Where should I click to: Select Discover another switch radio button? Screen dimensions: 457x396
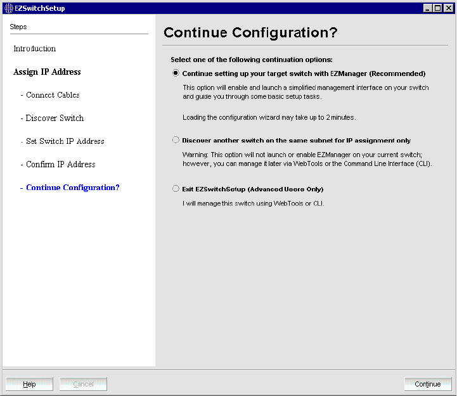(176, 140)
